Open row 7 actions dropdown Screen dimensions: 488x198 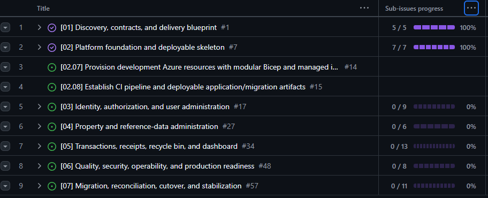[x=5, y=146]
